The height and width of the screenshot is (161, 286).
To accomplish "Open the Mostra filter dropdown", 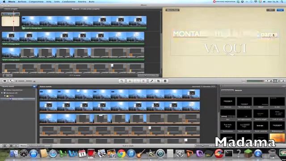I will (40, 146).
